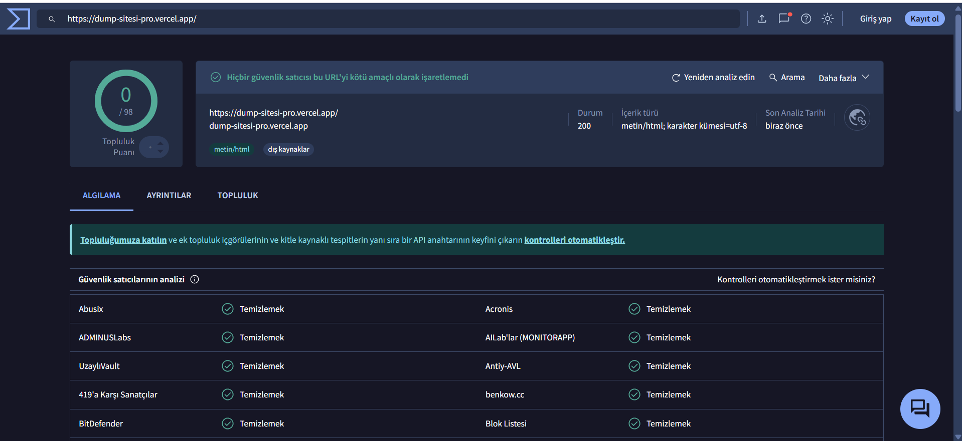Image resolution: width=962 pixels, height=441 pixels.
Task: Open the upload file icon
Action: (x=762, y=19)
